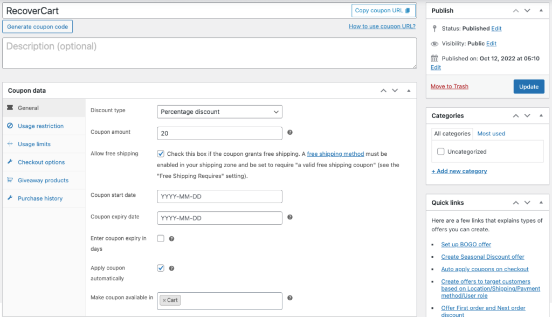The image size is (552, 317).
Task: Select the All categories tab
Action: pyautogui.click(x=452, y=134)
